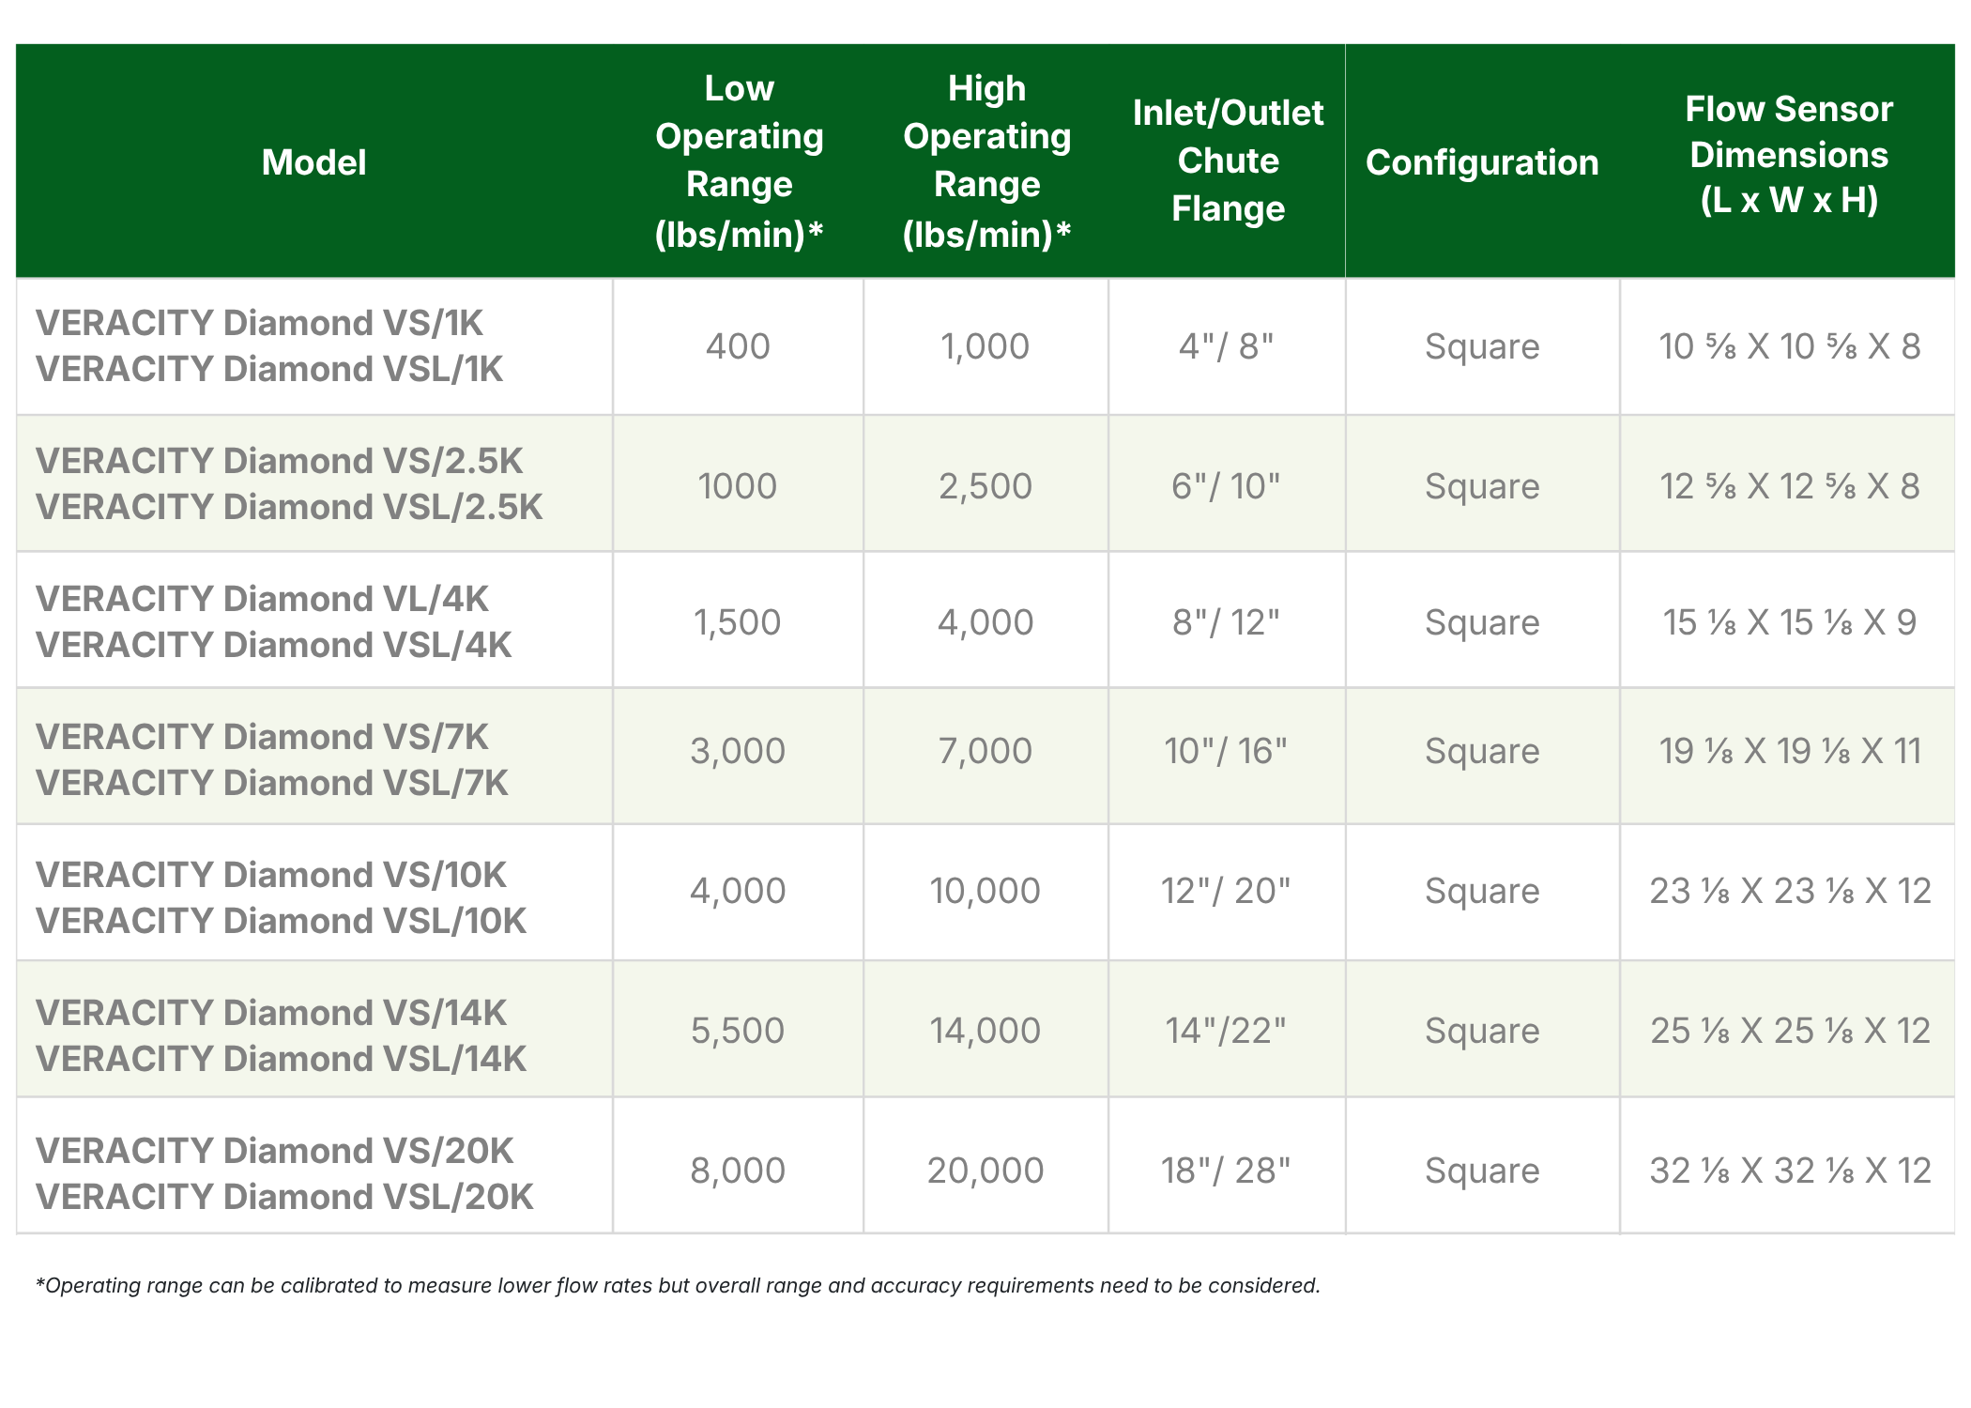Select the flange size 4"/ 8"
The image size is (1971, 1408).
pos(1226,346)
